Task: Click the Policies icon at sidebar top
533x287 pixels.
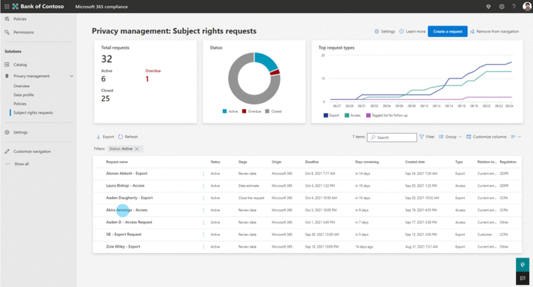Action: coord(7,19)
